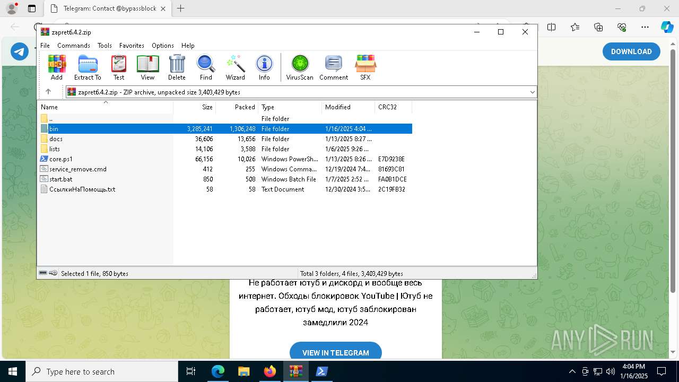The width and height of the screenshot is (679, 382).
Task: Sort by Size column header
Action: click(195, 107)
